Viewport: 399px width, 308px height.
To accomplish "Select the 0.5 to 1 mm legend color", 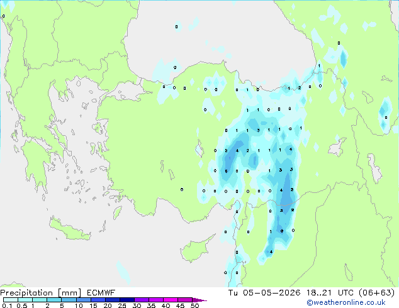I will click(25, 300).
